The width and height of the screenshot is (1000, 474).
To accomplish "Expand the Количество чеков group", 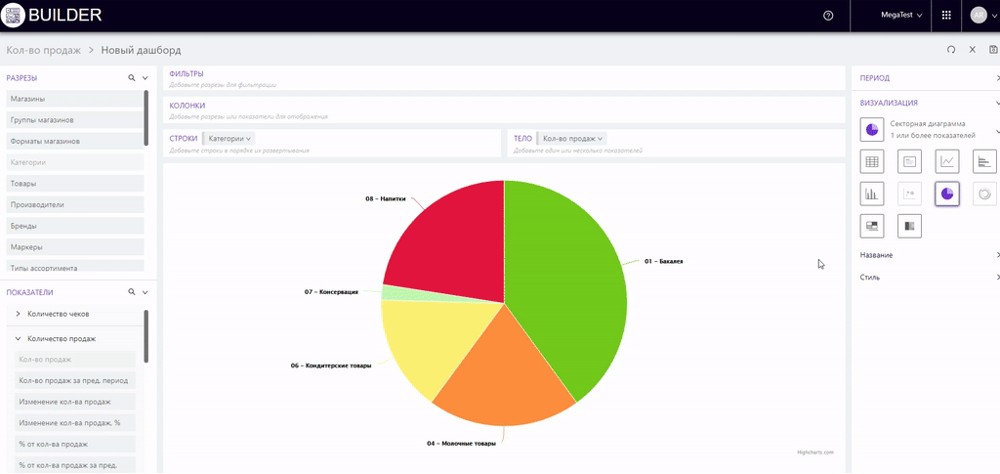I will tap(19, 313).
